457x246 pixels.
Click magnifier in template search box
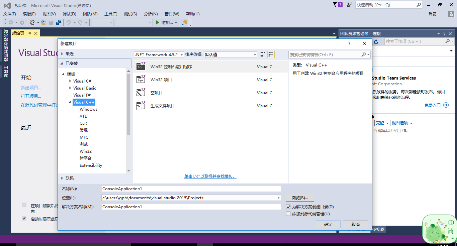(x=364, y=54)
